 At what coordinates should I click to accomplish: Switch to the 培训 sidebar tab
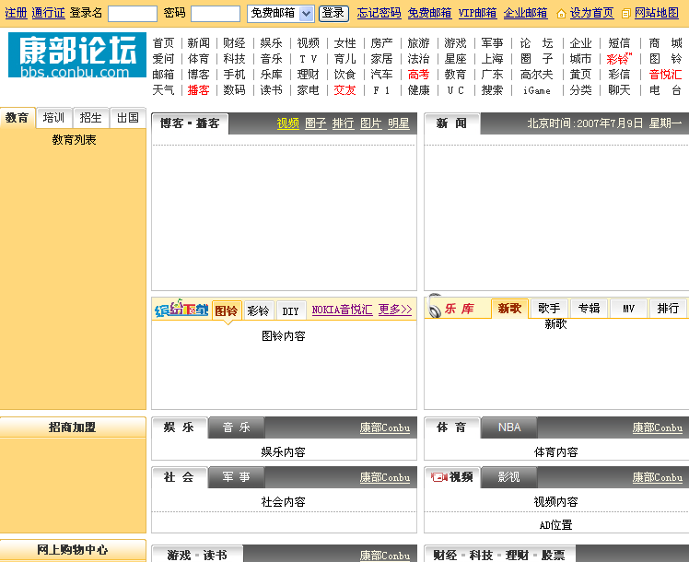tap(54, 118)
